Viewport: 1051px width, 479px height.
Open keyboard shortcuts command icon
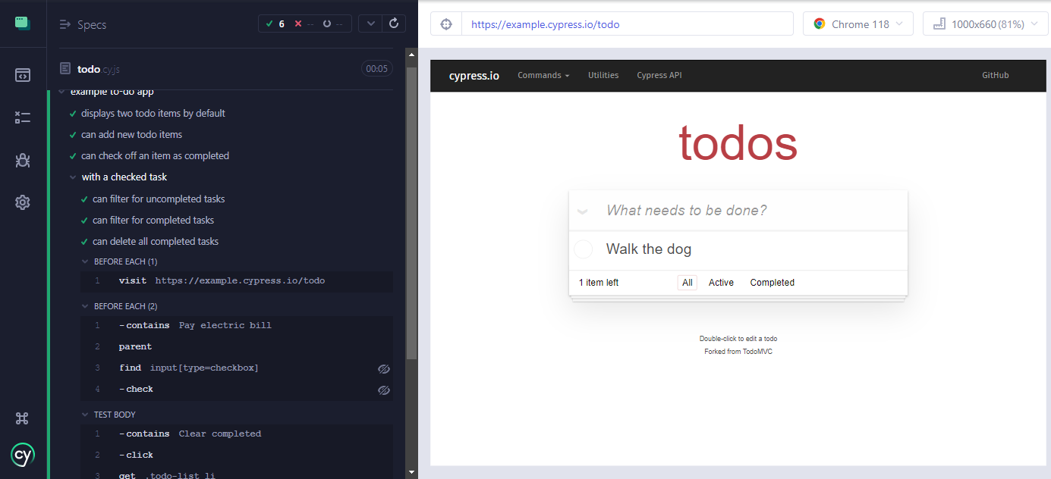pyautogui.click(x=23, y=418)
